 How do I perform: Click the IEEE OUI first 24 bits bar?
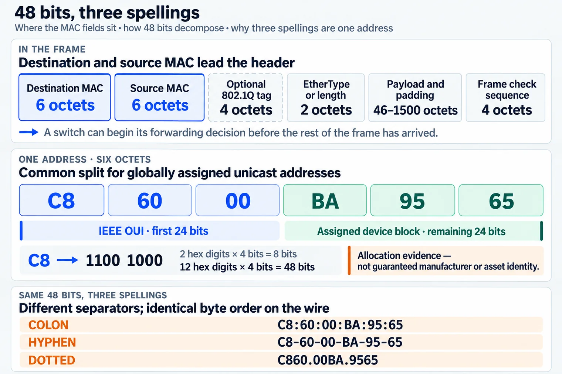(x=150, y=231)
